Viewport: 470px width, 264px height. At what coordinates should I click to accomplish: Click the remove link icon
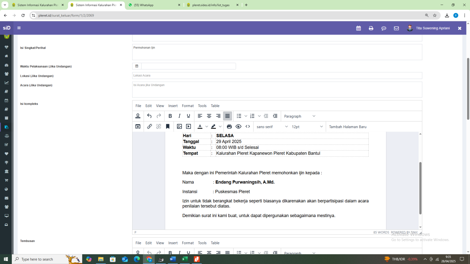point(159,127)
